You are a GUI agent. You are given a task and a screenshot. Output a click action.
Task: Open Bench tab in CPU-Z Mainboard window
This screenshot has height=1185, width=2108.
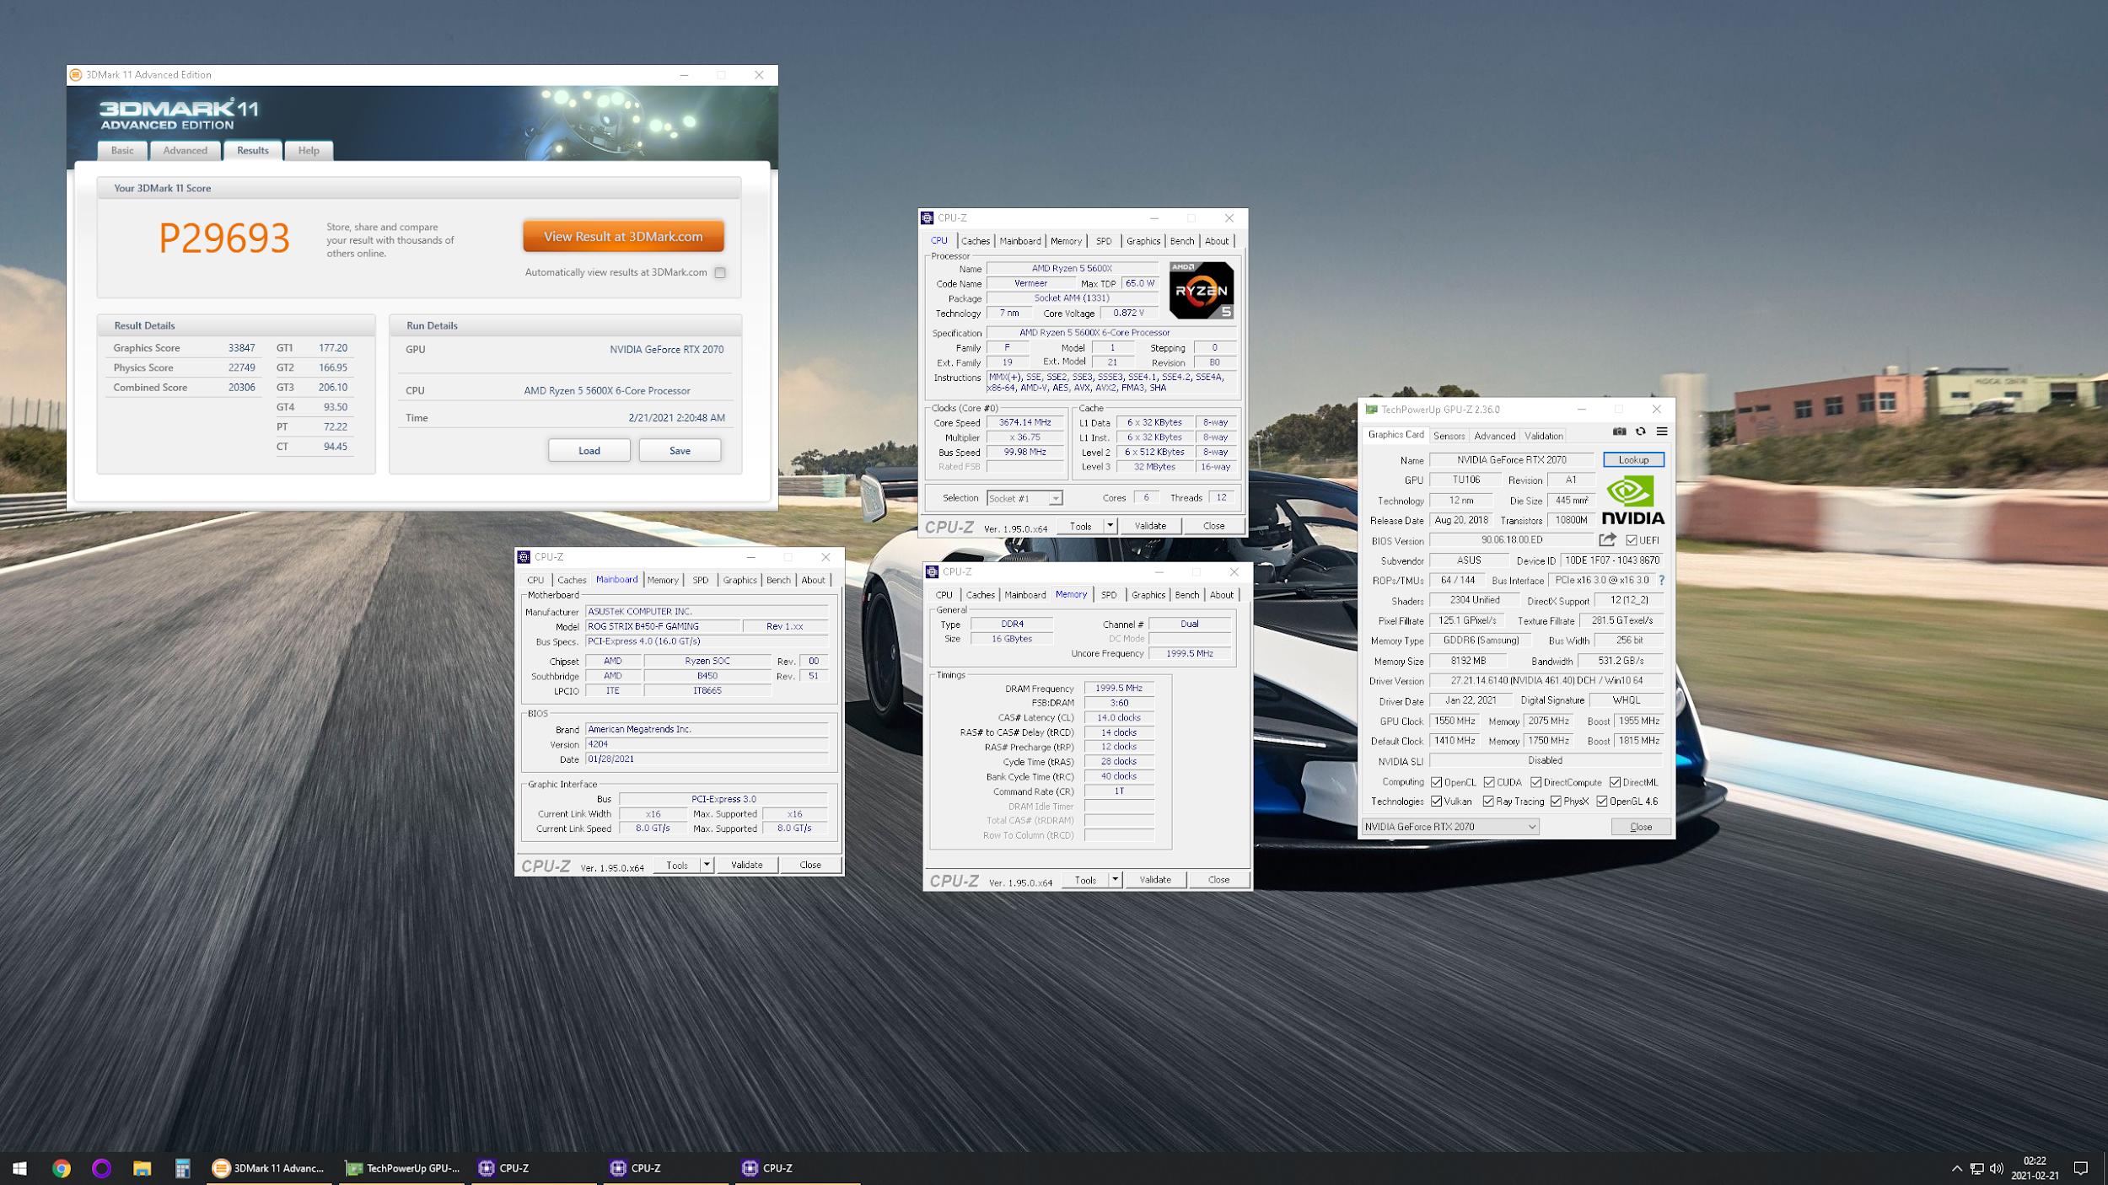[x=778, y=580]
